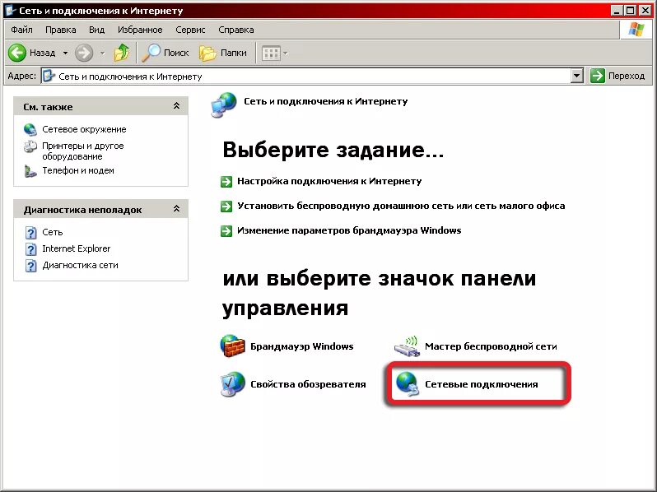Screen dimensions: 657x492
Task: Open the address bar dropdown arrow
Action: 577,76
